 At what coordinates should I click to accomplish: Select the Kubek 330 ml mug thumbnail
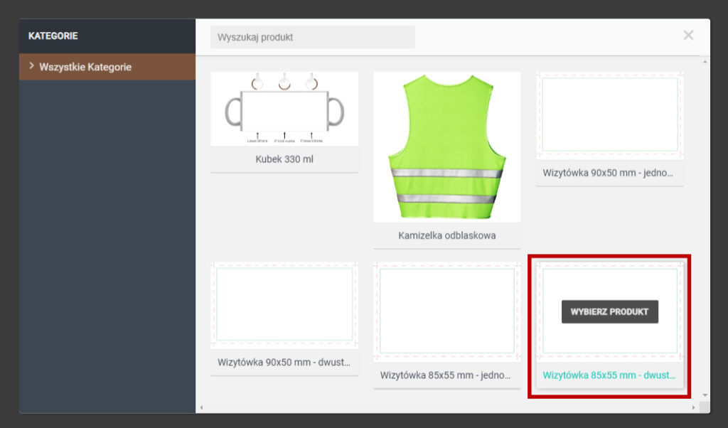pyautogui.click(x=284, y=109)
